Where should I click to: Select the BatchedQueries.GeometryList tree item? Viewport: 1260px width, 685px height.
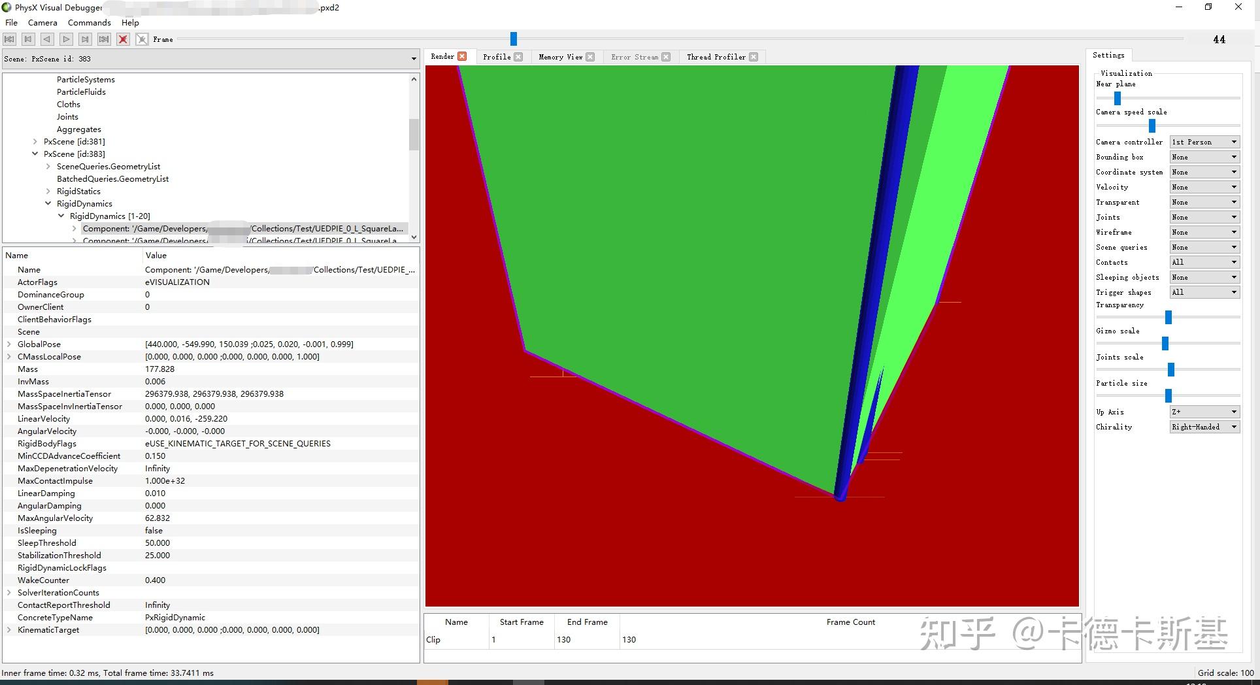click(x=112, y=179)
